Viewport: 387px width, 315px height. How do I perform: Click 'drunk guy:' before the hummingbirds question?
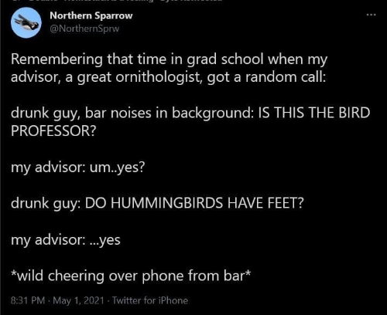click(46, 204)
